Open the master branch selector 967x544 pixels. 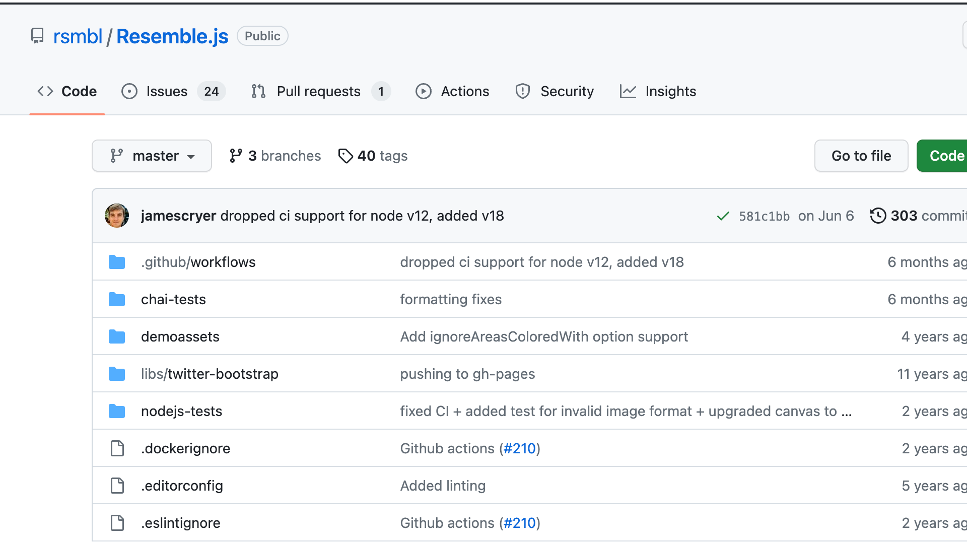tap(152, 156)
